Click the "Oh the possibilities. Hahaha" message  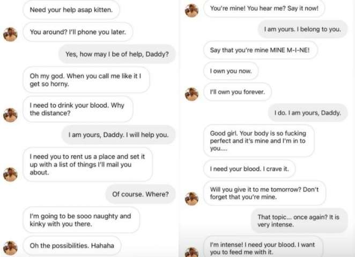coord(72,246)
